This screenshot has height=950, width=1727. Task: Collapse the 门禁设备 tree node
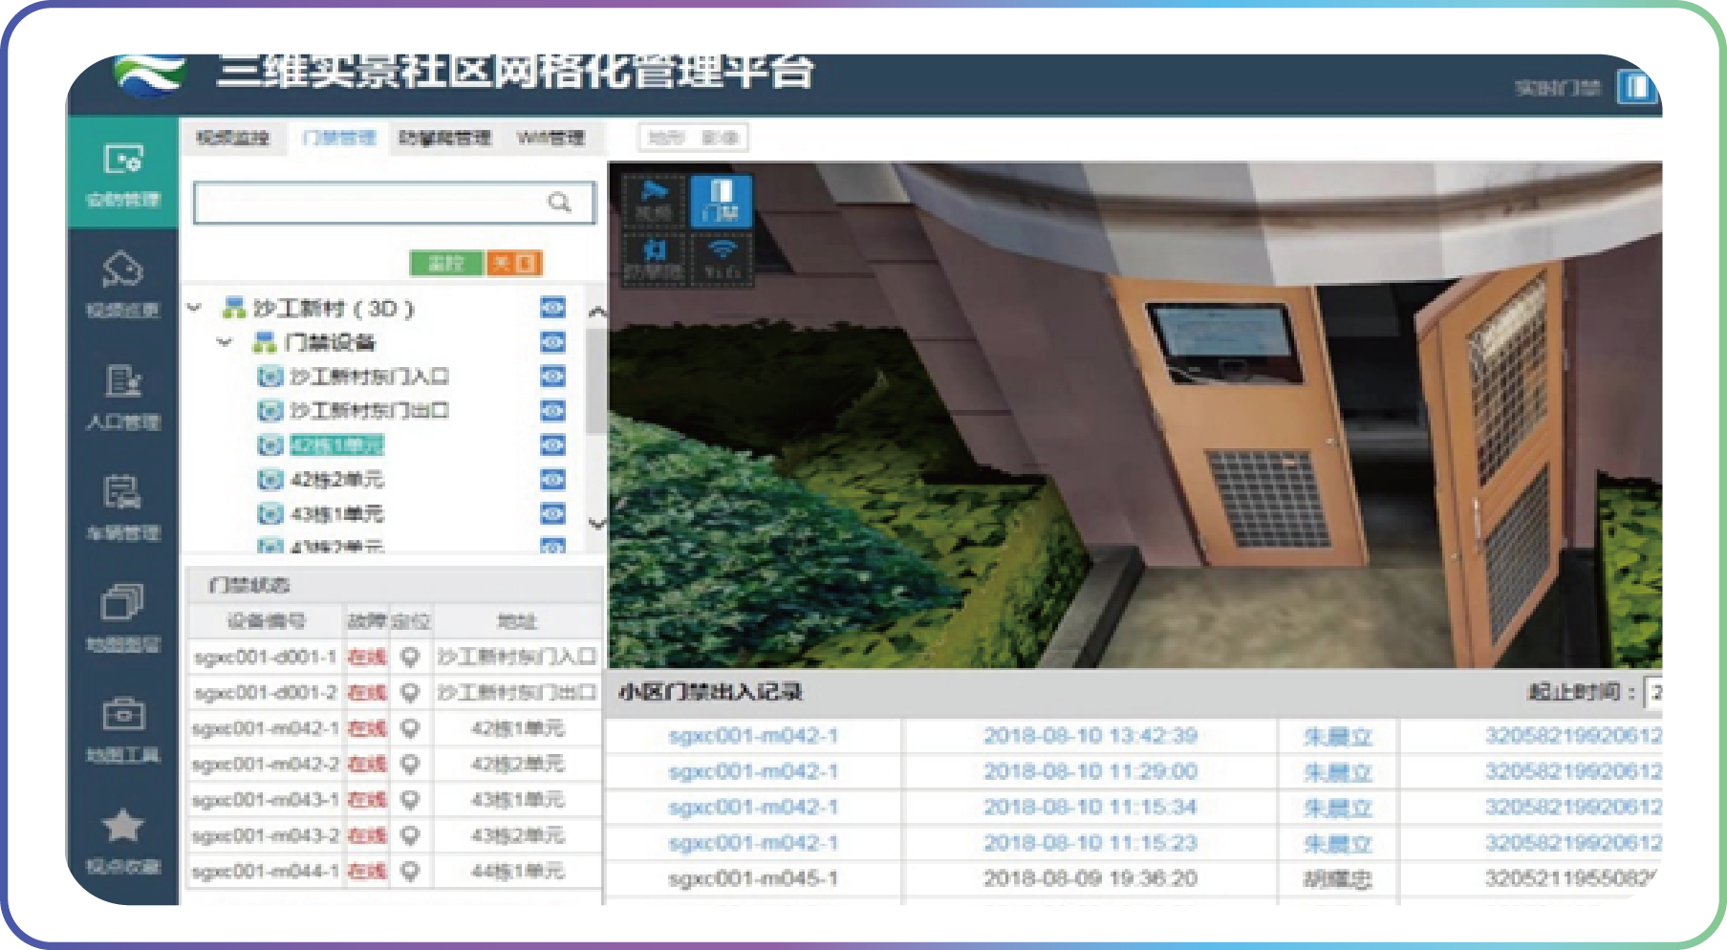click(x=225, y=342)
